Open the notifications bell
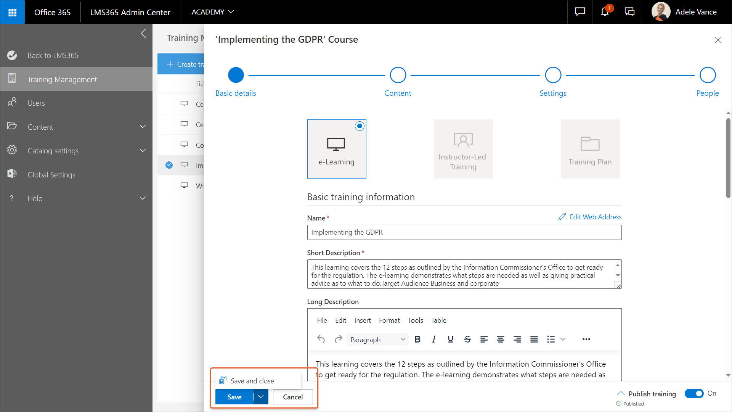The height and width of the screenshot is (412, 732). click(605, 12)
